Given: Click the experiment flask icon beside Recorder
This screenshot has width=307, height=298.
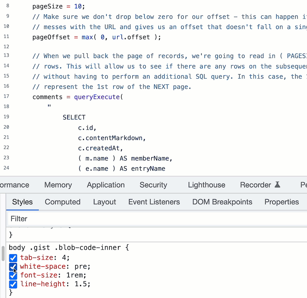Looking at the screenshot, I should point(277,184).
